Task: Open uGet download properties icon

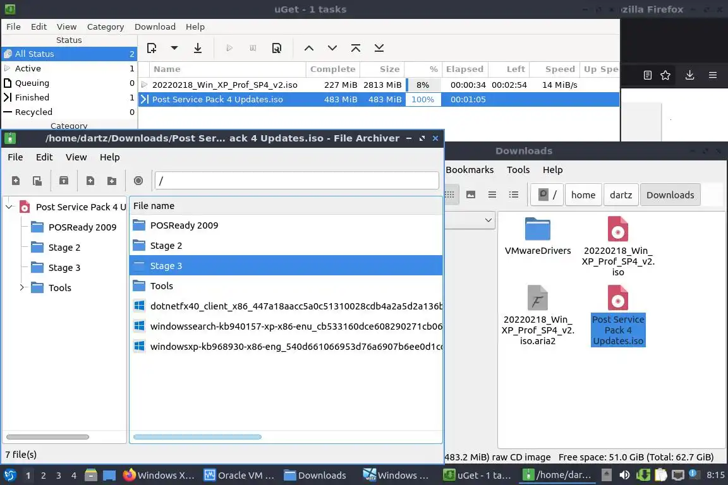Action: (277, 48)
